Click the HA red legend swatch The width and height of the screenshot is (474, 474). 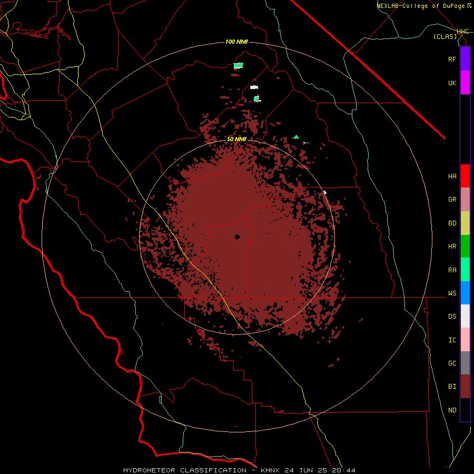(x=465, y=176)
